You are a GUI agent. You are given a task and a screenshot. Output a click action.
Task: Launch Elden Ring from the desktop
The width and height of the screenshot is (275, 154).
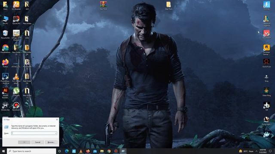[266, 92]
